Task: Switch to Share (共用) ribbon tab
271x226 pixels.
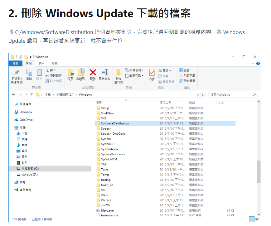Action: (x=41, y=63)
